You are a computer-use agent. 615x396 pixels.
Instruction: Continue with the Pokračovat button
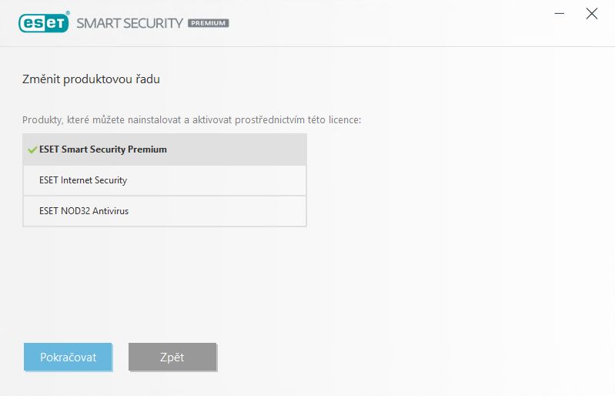coord(68,357)
